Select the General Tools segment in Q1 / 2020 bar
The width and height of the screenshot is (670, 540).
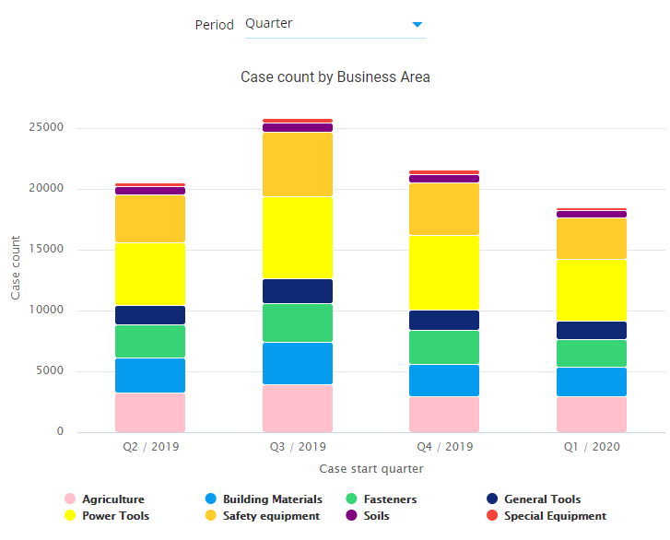(x=592, y=330)
